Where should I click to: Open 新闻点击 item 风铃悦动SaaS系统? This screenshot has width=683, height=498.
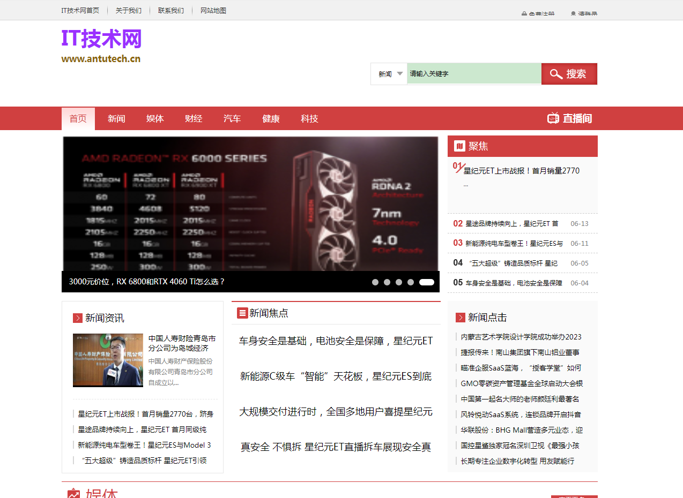pyautogui.click(x=521, y=414)
